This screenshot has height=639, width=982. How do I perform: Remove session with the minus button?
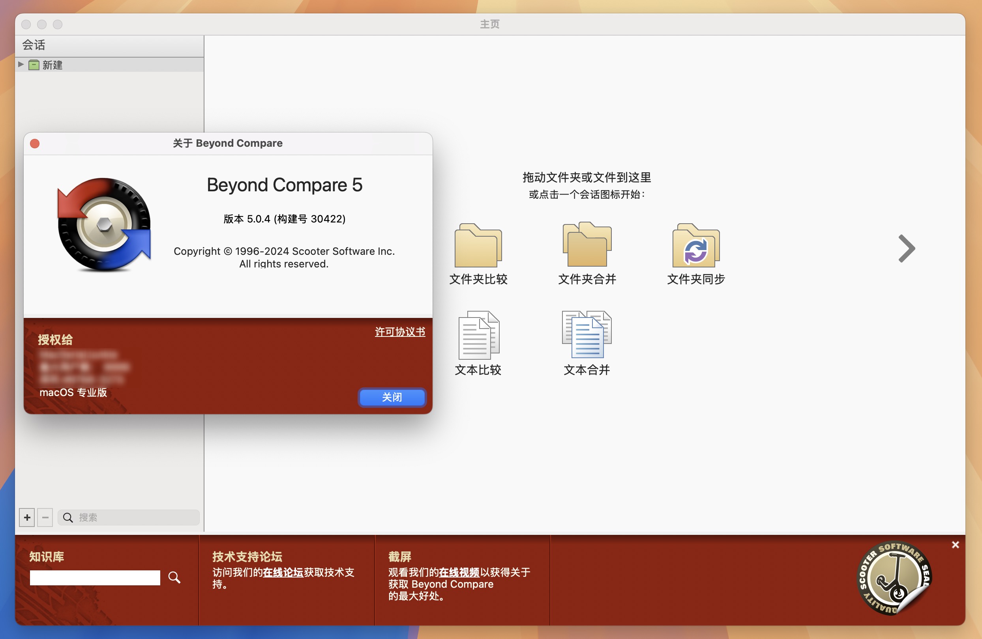point(45,518)
